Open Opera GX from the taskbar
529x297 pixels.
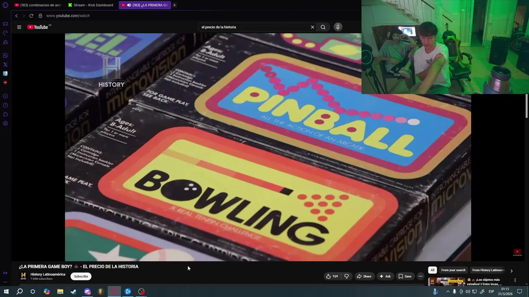coord(114,292)
